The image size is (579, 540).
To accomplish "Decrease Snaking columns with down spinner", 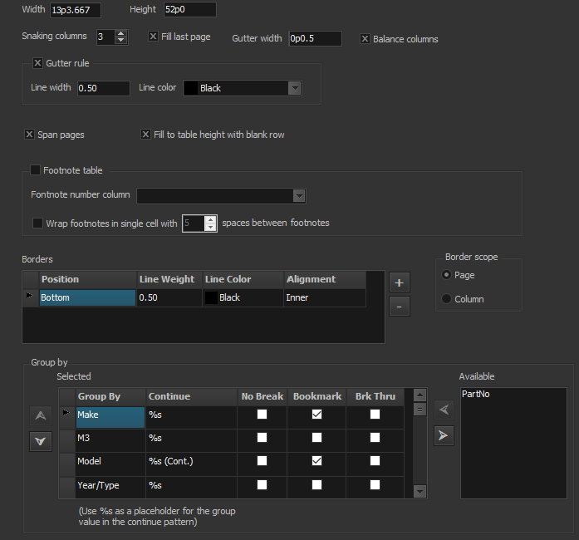I will [x=121, y=41].
